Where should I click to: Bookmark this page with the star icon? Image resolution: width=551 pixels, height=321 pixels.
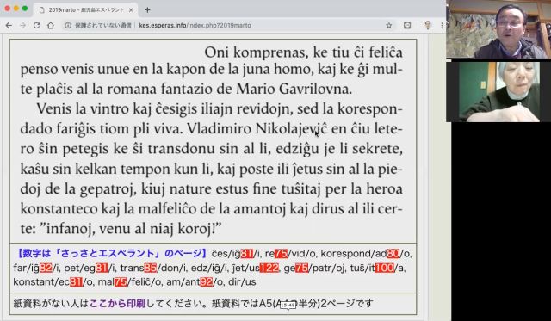388,25
